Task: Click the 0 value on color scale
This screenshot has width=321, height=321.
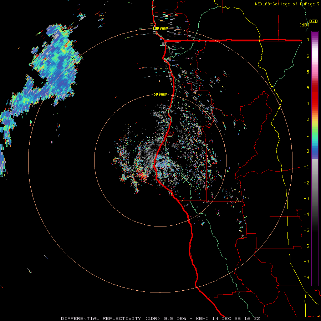Action: click(x=308, y=151)
